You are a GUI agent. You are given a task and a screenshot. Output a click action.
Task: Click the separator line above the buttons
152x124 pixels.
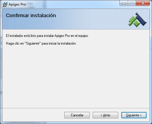[x=76, y=108]
